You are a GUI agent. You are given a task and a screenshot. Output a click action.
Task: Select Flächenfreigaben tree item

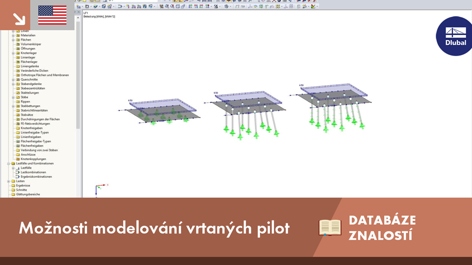coord(32,146)
